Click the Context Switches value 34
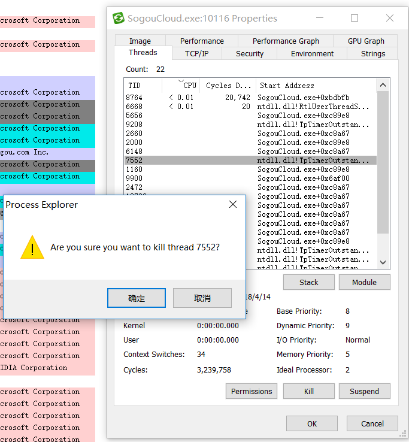The width and height of the screenshot is (409, 442). [x=201, y=355]
